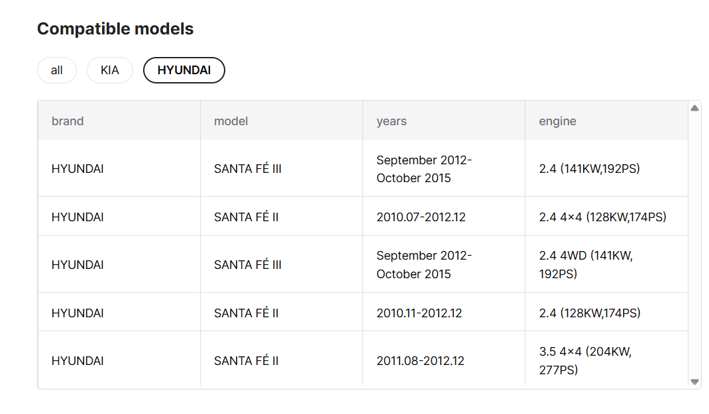Click the vertical scrollbar track of table
Viewport: 709px width, 414px height.
coord(694,245)
